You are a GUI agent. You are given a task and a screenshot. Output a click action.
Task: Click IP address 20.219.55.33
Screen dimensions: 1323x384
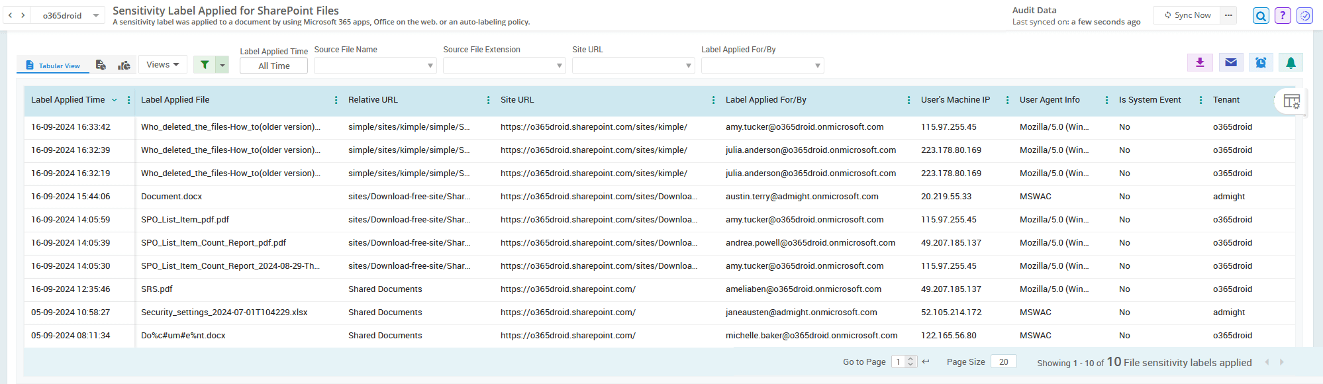[946, 197]
